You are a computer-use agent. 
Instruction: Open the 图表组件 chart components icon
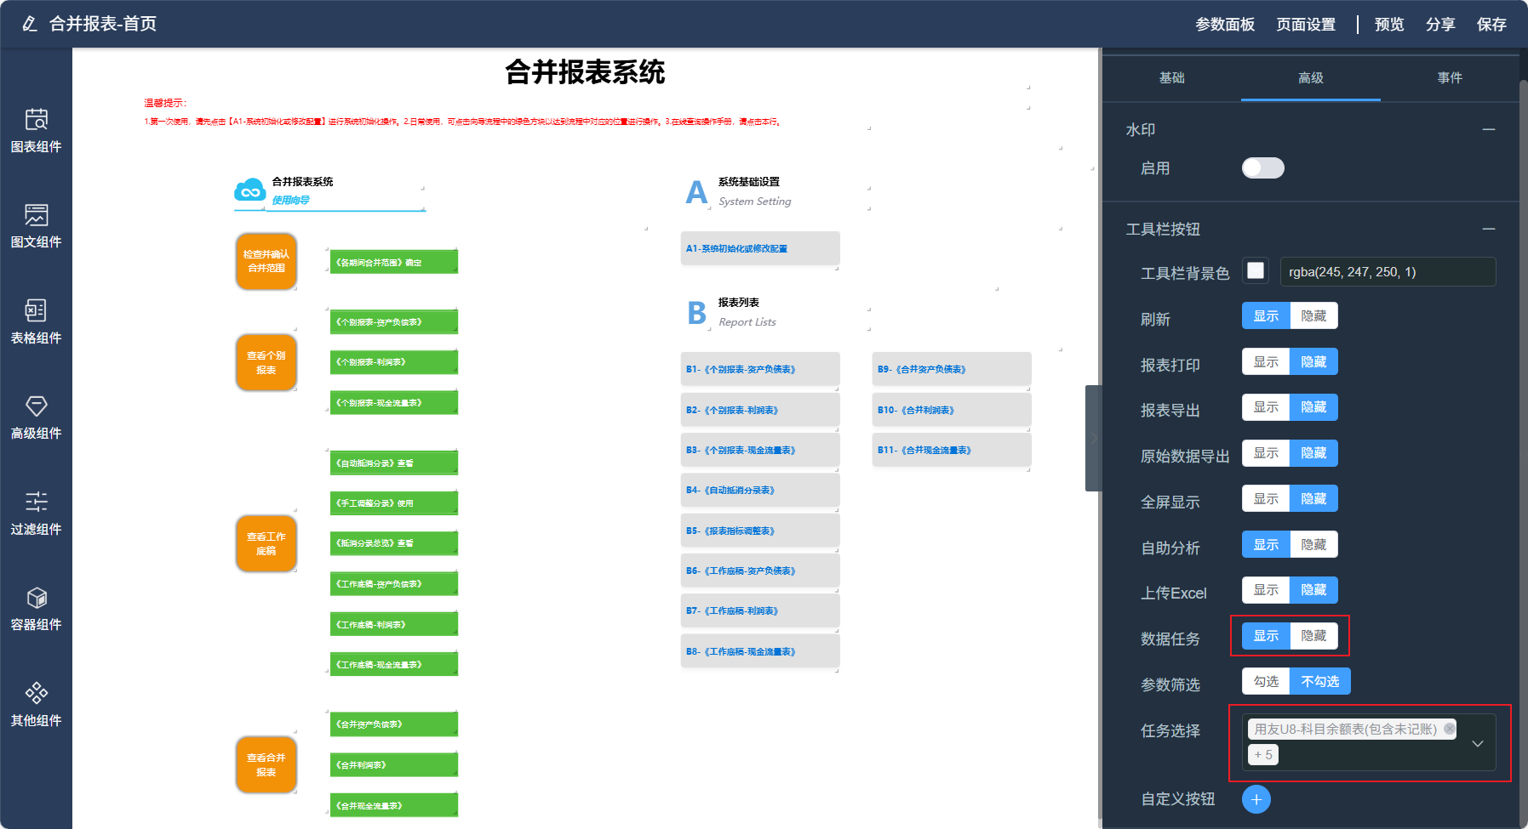[x=36, y=120]
